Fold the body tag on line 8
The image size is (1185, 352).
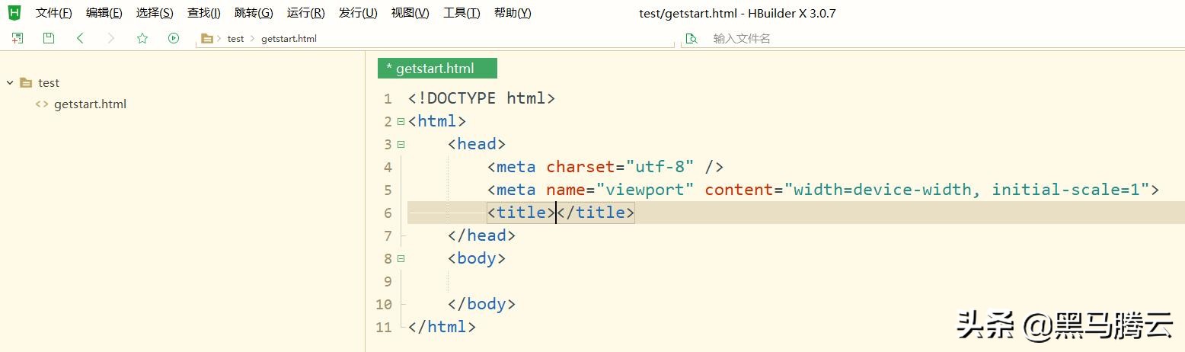(401, 258)
